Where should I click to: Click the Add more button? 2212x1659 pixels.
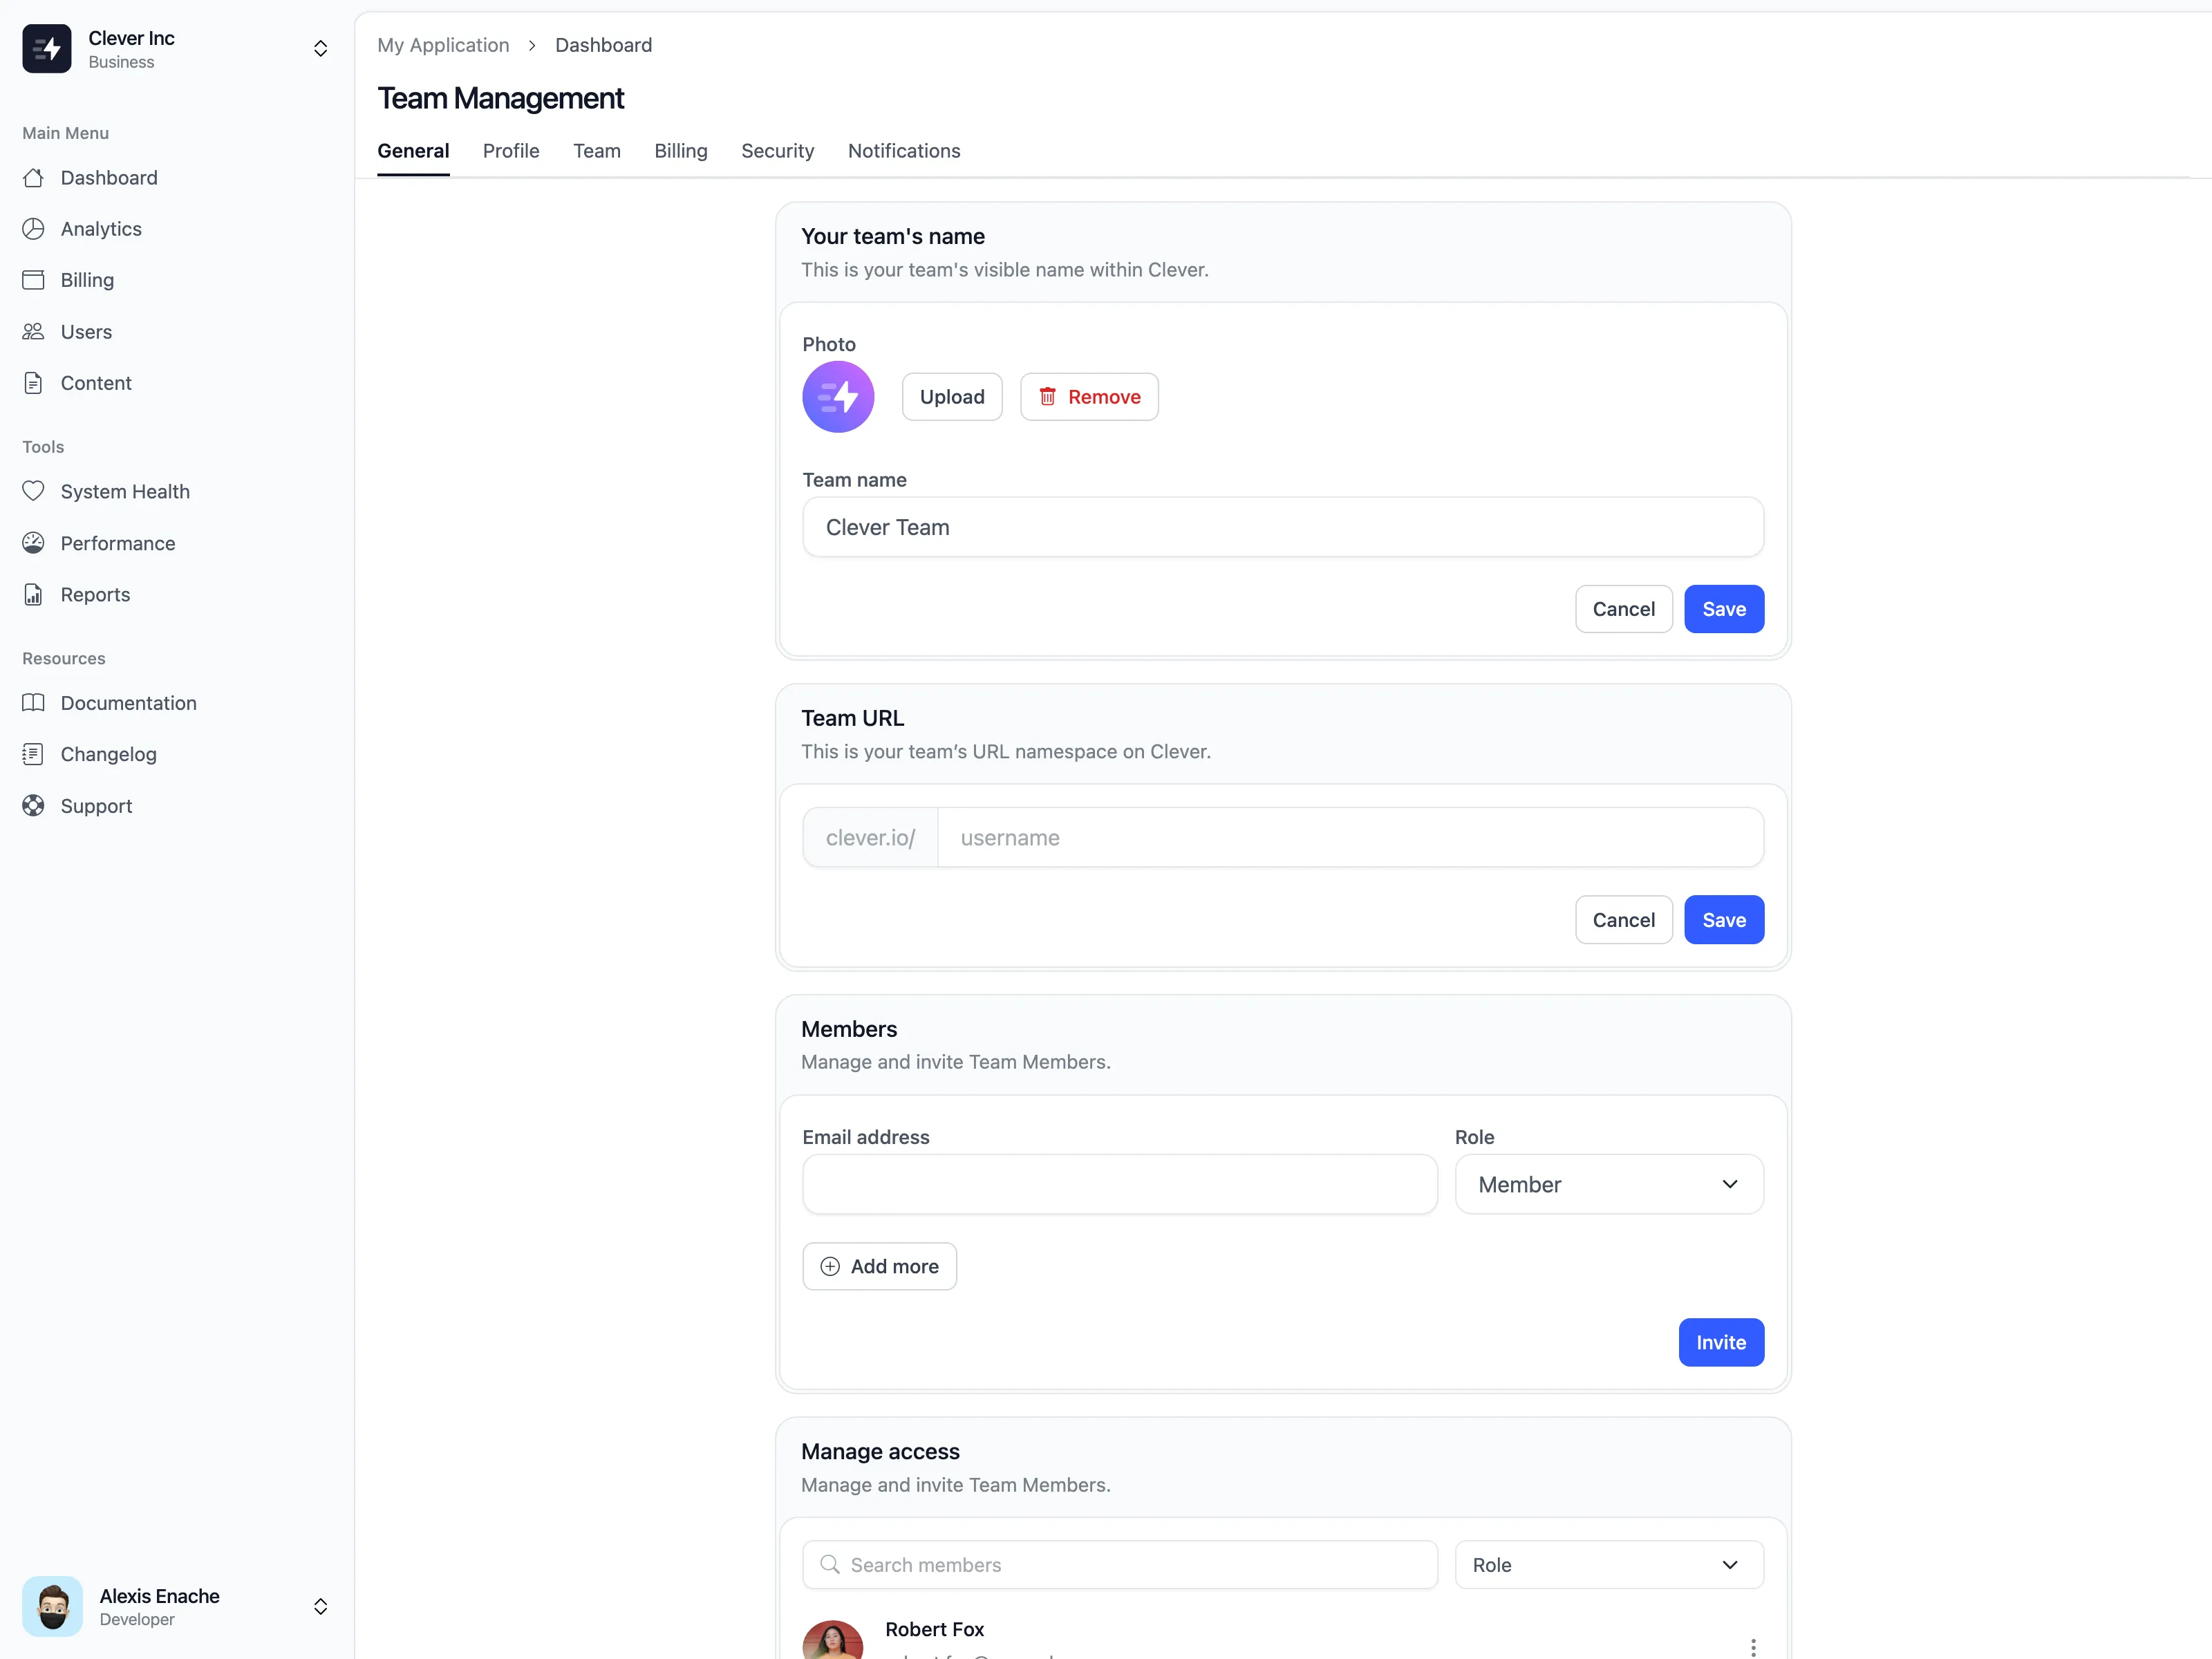[879, 1266]
